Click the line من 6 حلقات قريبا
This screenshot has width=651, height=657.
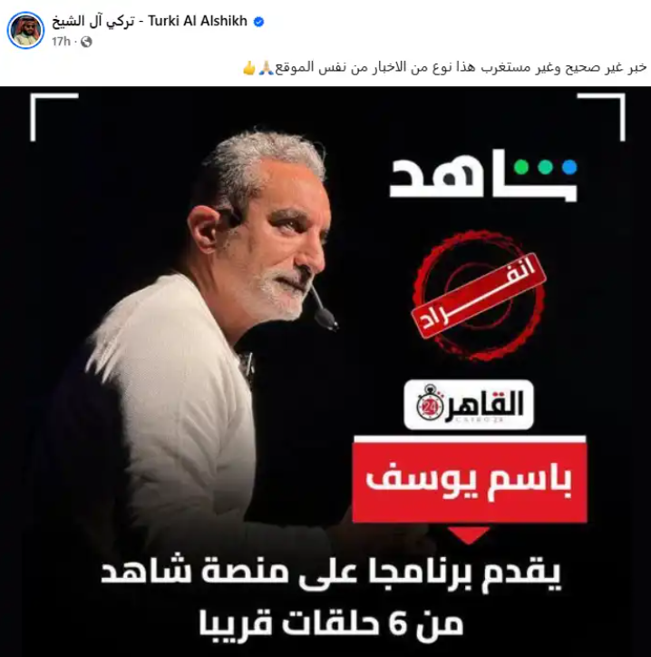point(331,624)
